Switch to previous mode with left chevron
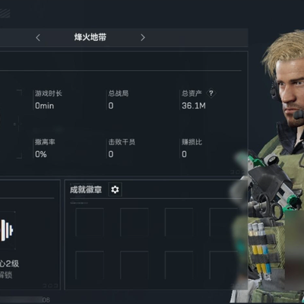The image size is (304, 304). pos(38,38)
